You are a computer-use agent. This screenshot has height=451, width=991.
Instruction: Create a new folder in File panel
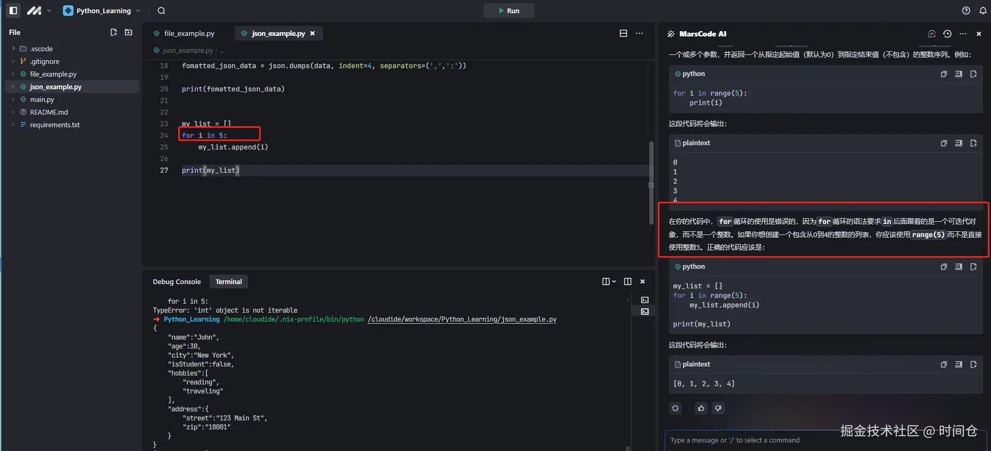[x=129, y=32]
